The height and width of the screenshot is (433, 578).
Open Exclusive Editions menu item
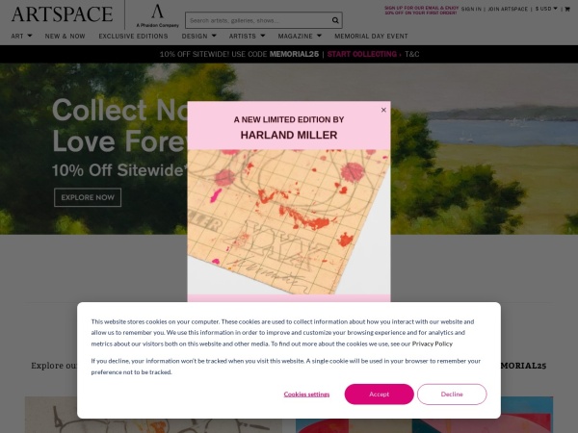pos(133,37)
